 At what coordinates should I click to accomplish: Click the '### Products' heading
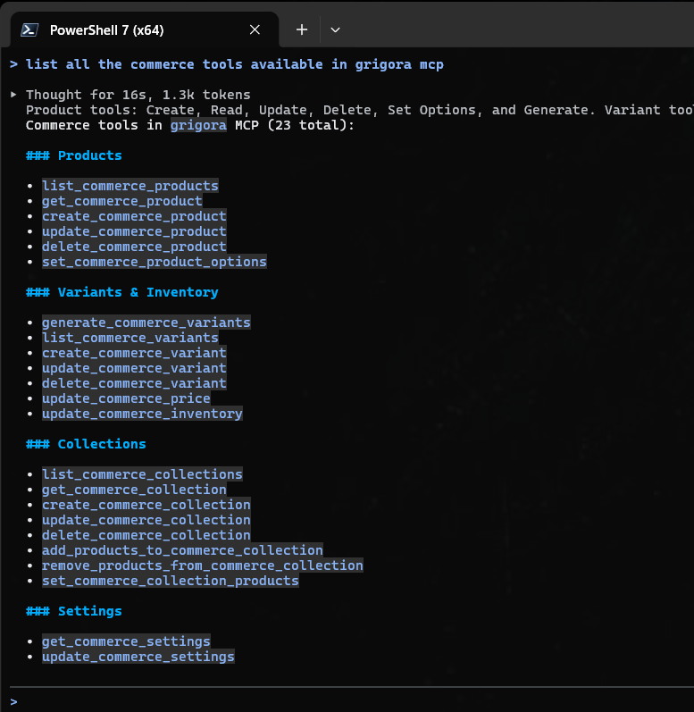74,155
